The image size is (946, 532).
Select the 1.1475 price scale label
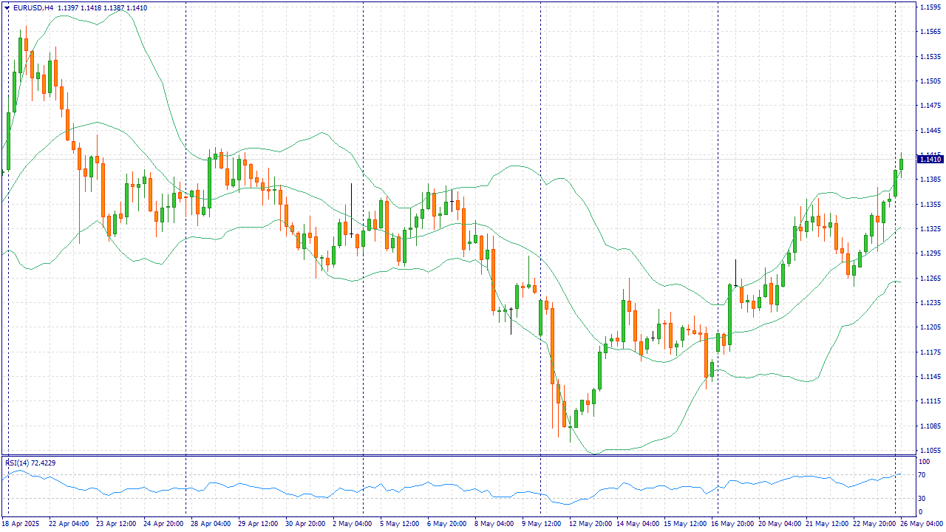930,106
